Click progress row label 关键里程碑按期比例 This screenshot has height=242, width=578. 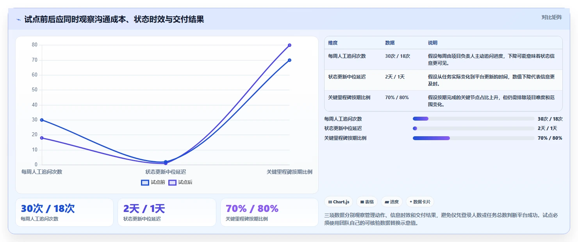click(345, 138)
